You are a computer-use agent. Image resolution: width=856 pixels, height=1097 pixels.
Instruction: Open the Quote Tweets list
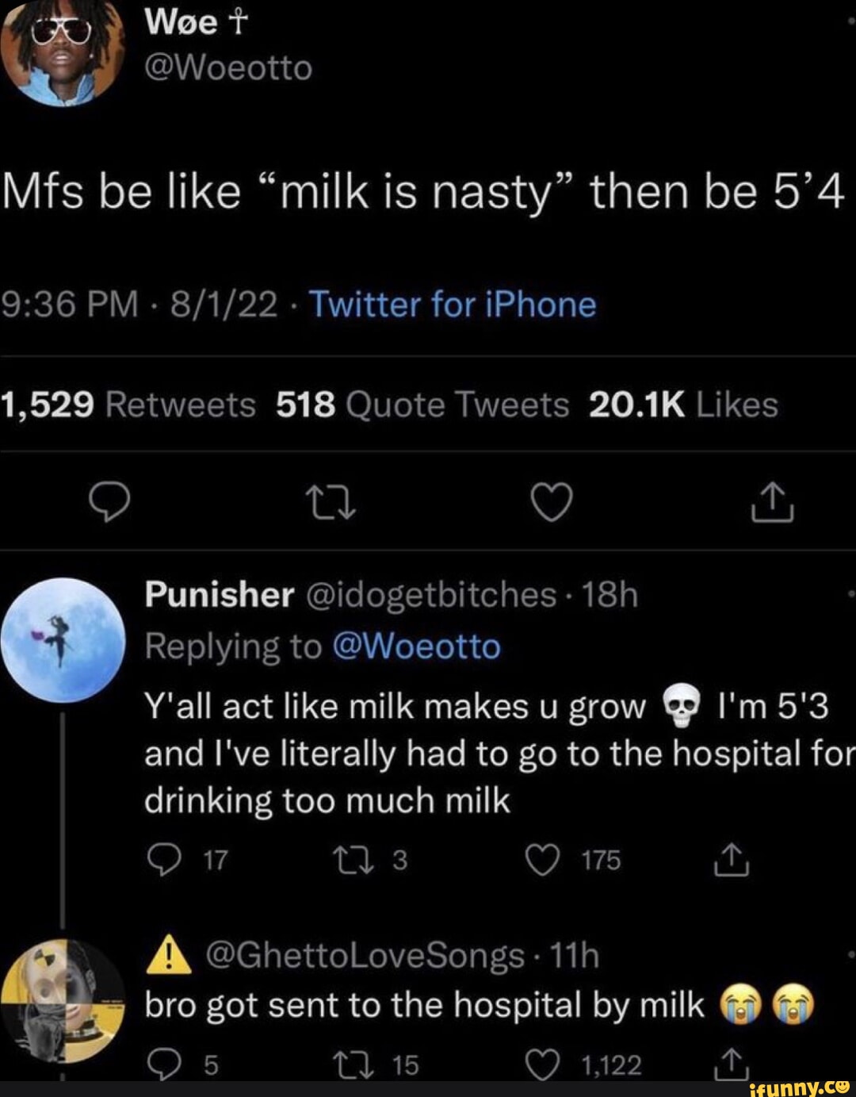pos(420,405)
